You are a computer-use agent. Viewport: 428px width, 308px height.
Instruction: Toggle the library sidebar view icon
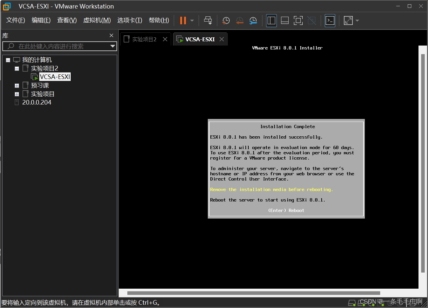272,21
